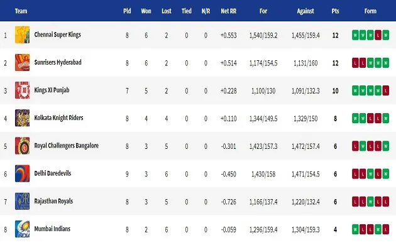Click the red L badge in Chennai's form
Viewport: 396px width, 245px height.
point(378,35)
